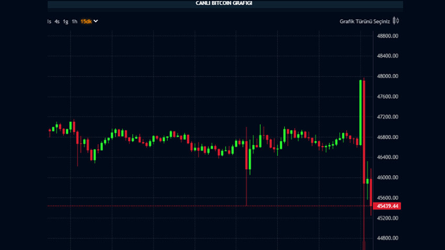Click the long red wick mid-chart

(x=246, y=188)
